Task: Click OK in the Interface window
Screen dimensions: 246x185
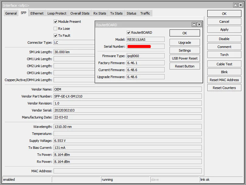Action: click(x=224, y=14)
